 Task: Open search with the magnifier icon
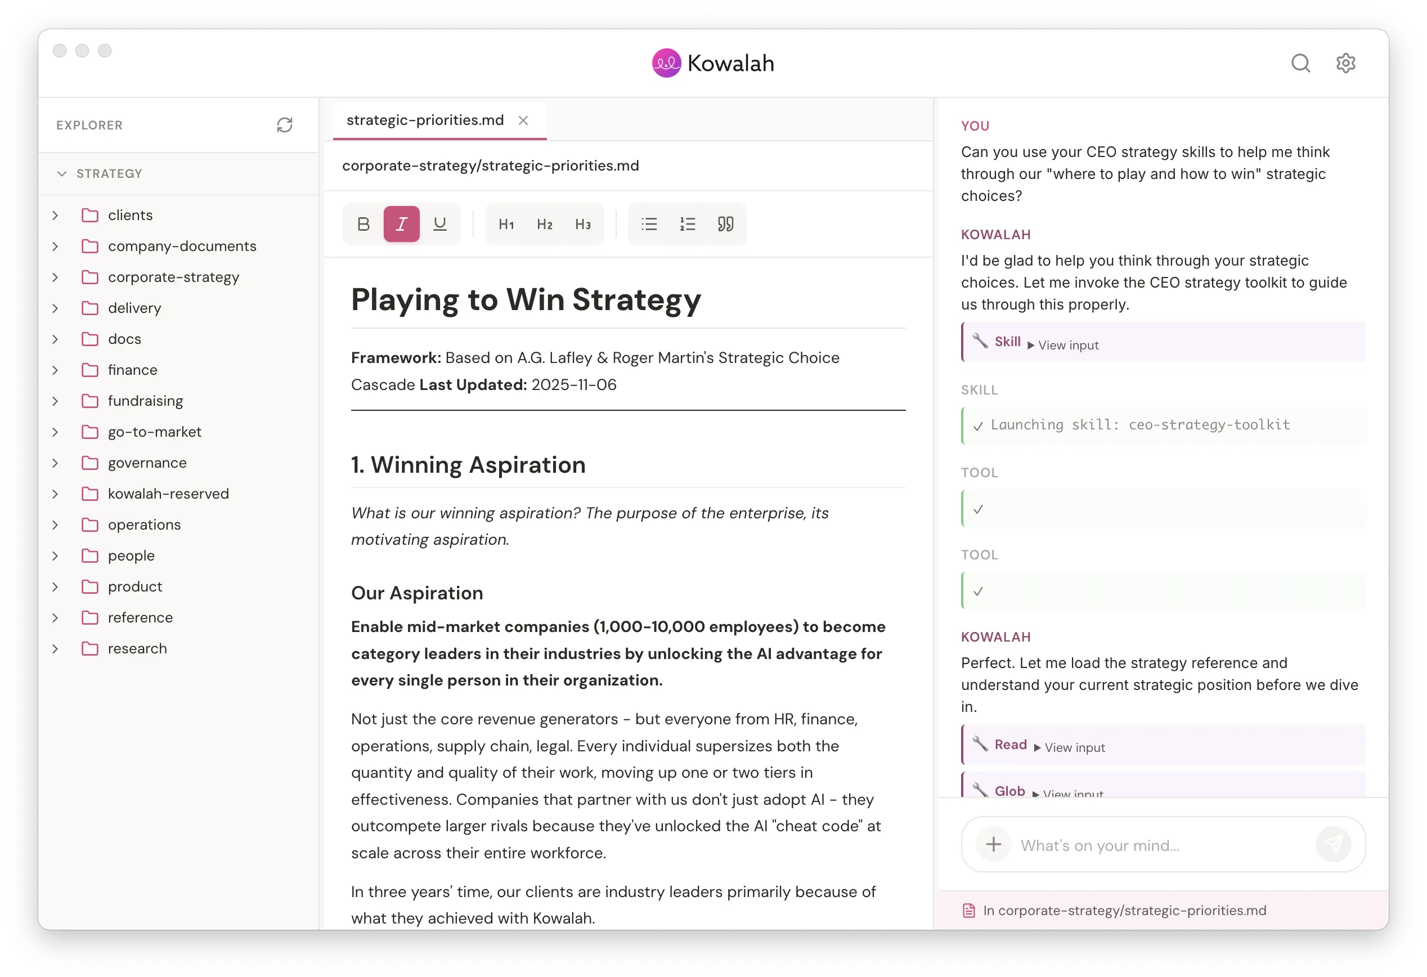point(1300,62)
